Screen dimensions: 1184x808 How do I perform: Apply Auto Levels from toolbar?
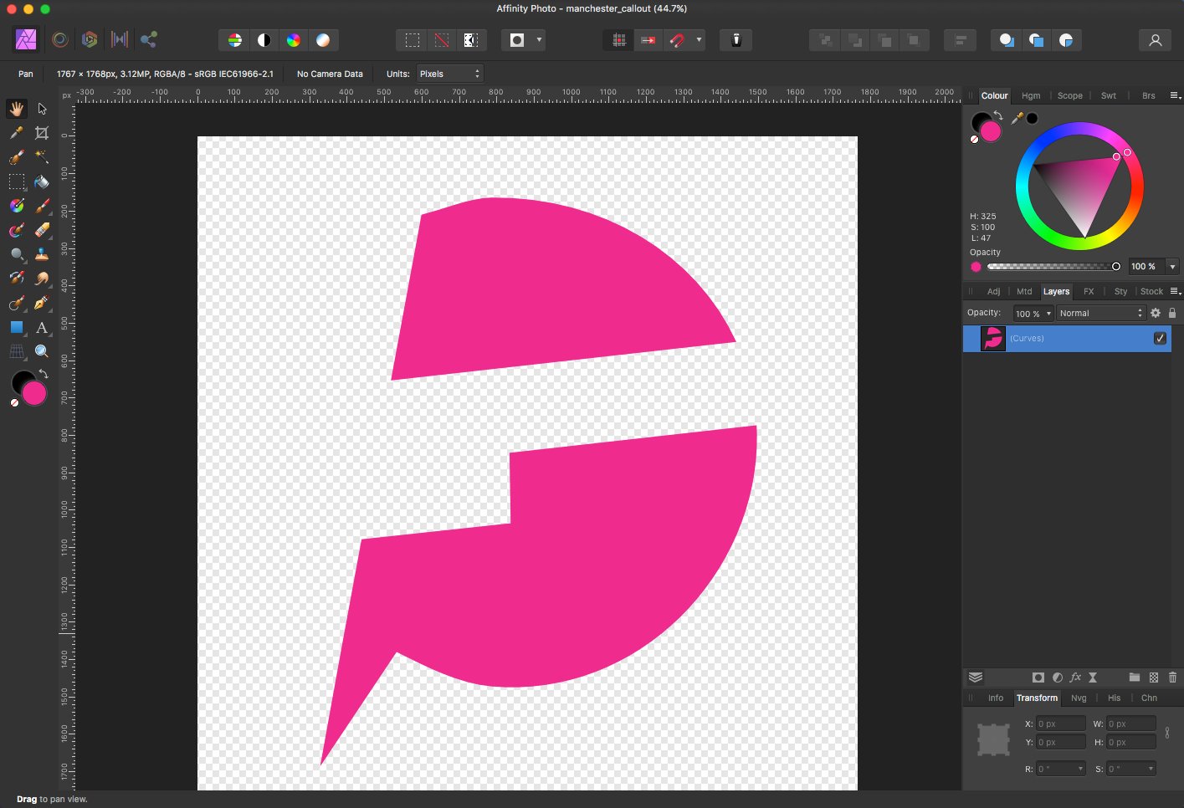pos(235,40)
